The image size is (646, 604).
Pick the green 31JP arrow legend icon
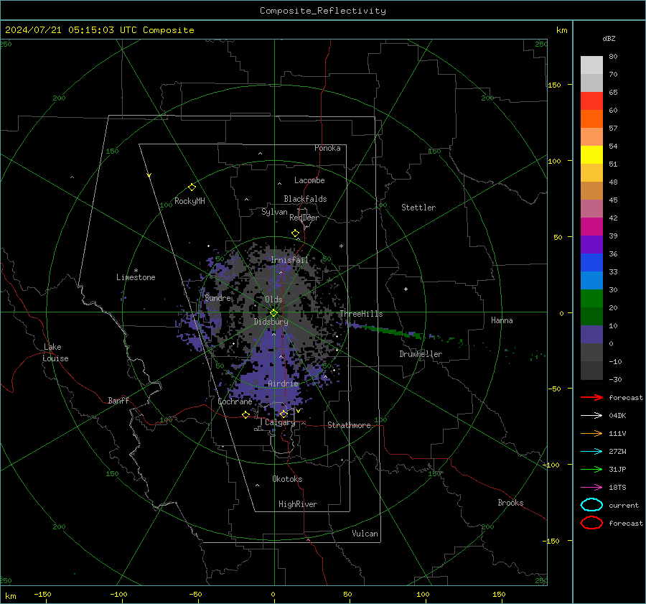591,469
